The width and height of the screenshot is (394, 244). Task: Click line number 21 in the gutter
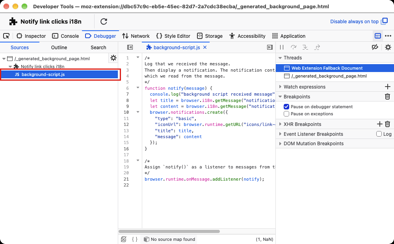coord(126,179)
